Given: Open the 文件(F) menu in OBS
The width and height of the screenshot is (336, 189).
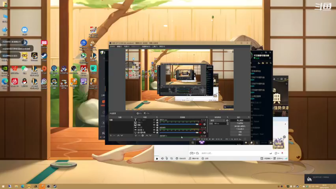Looking at the screenshot, I should click(112, 46).
